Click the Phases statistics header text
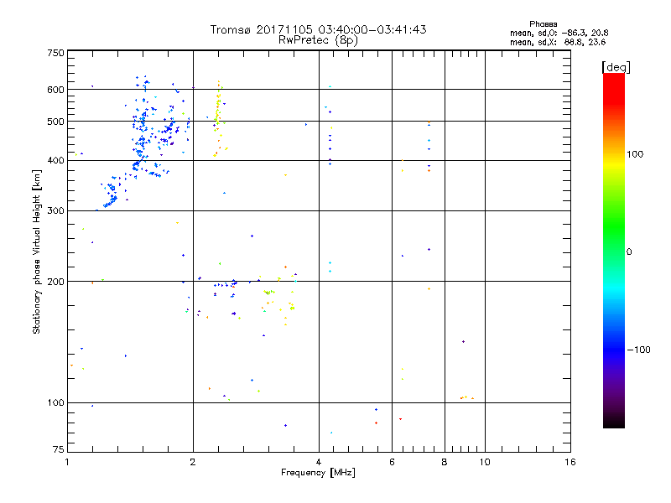Screen dimensions: 671x503 point(543,24)
